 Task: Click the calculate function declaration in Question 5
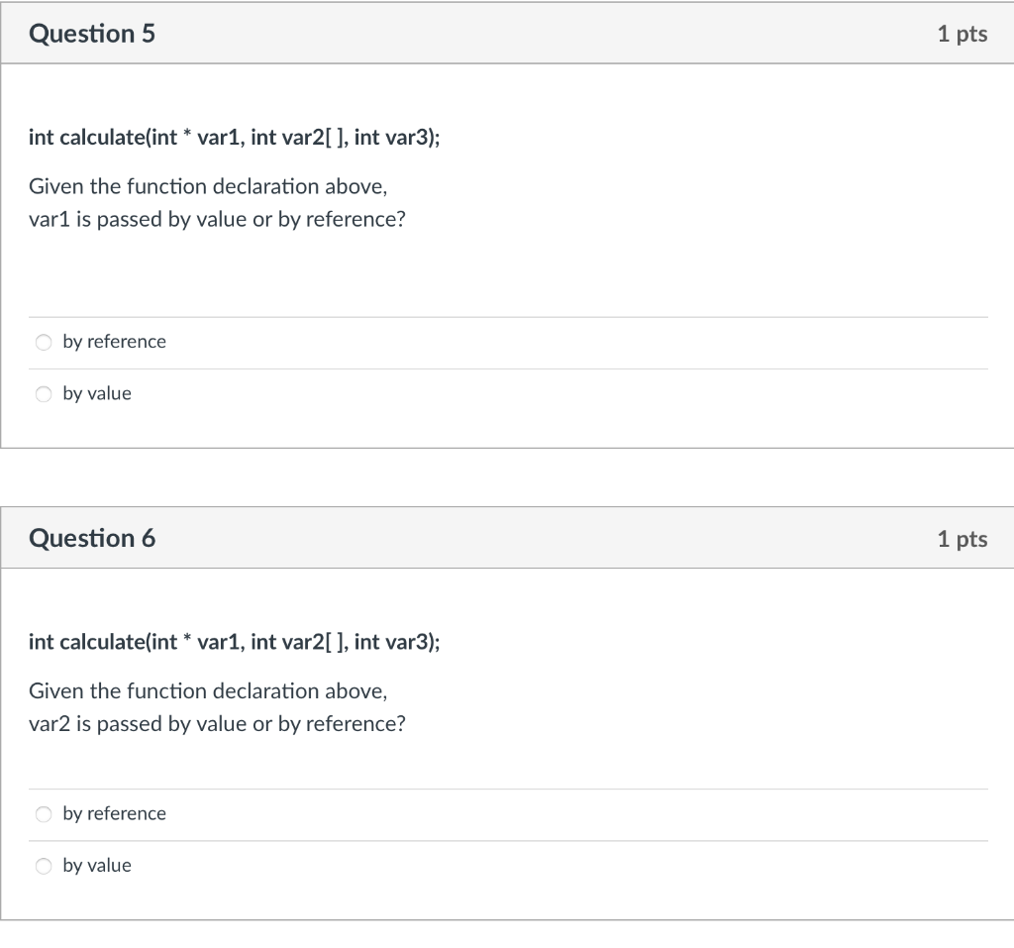click(x=234, y=137)
